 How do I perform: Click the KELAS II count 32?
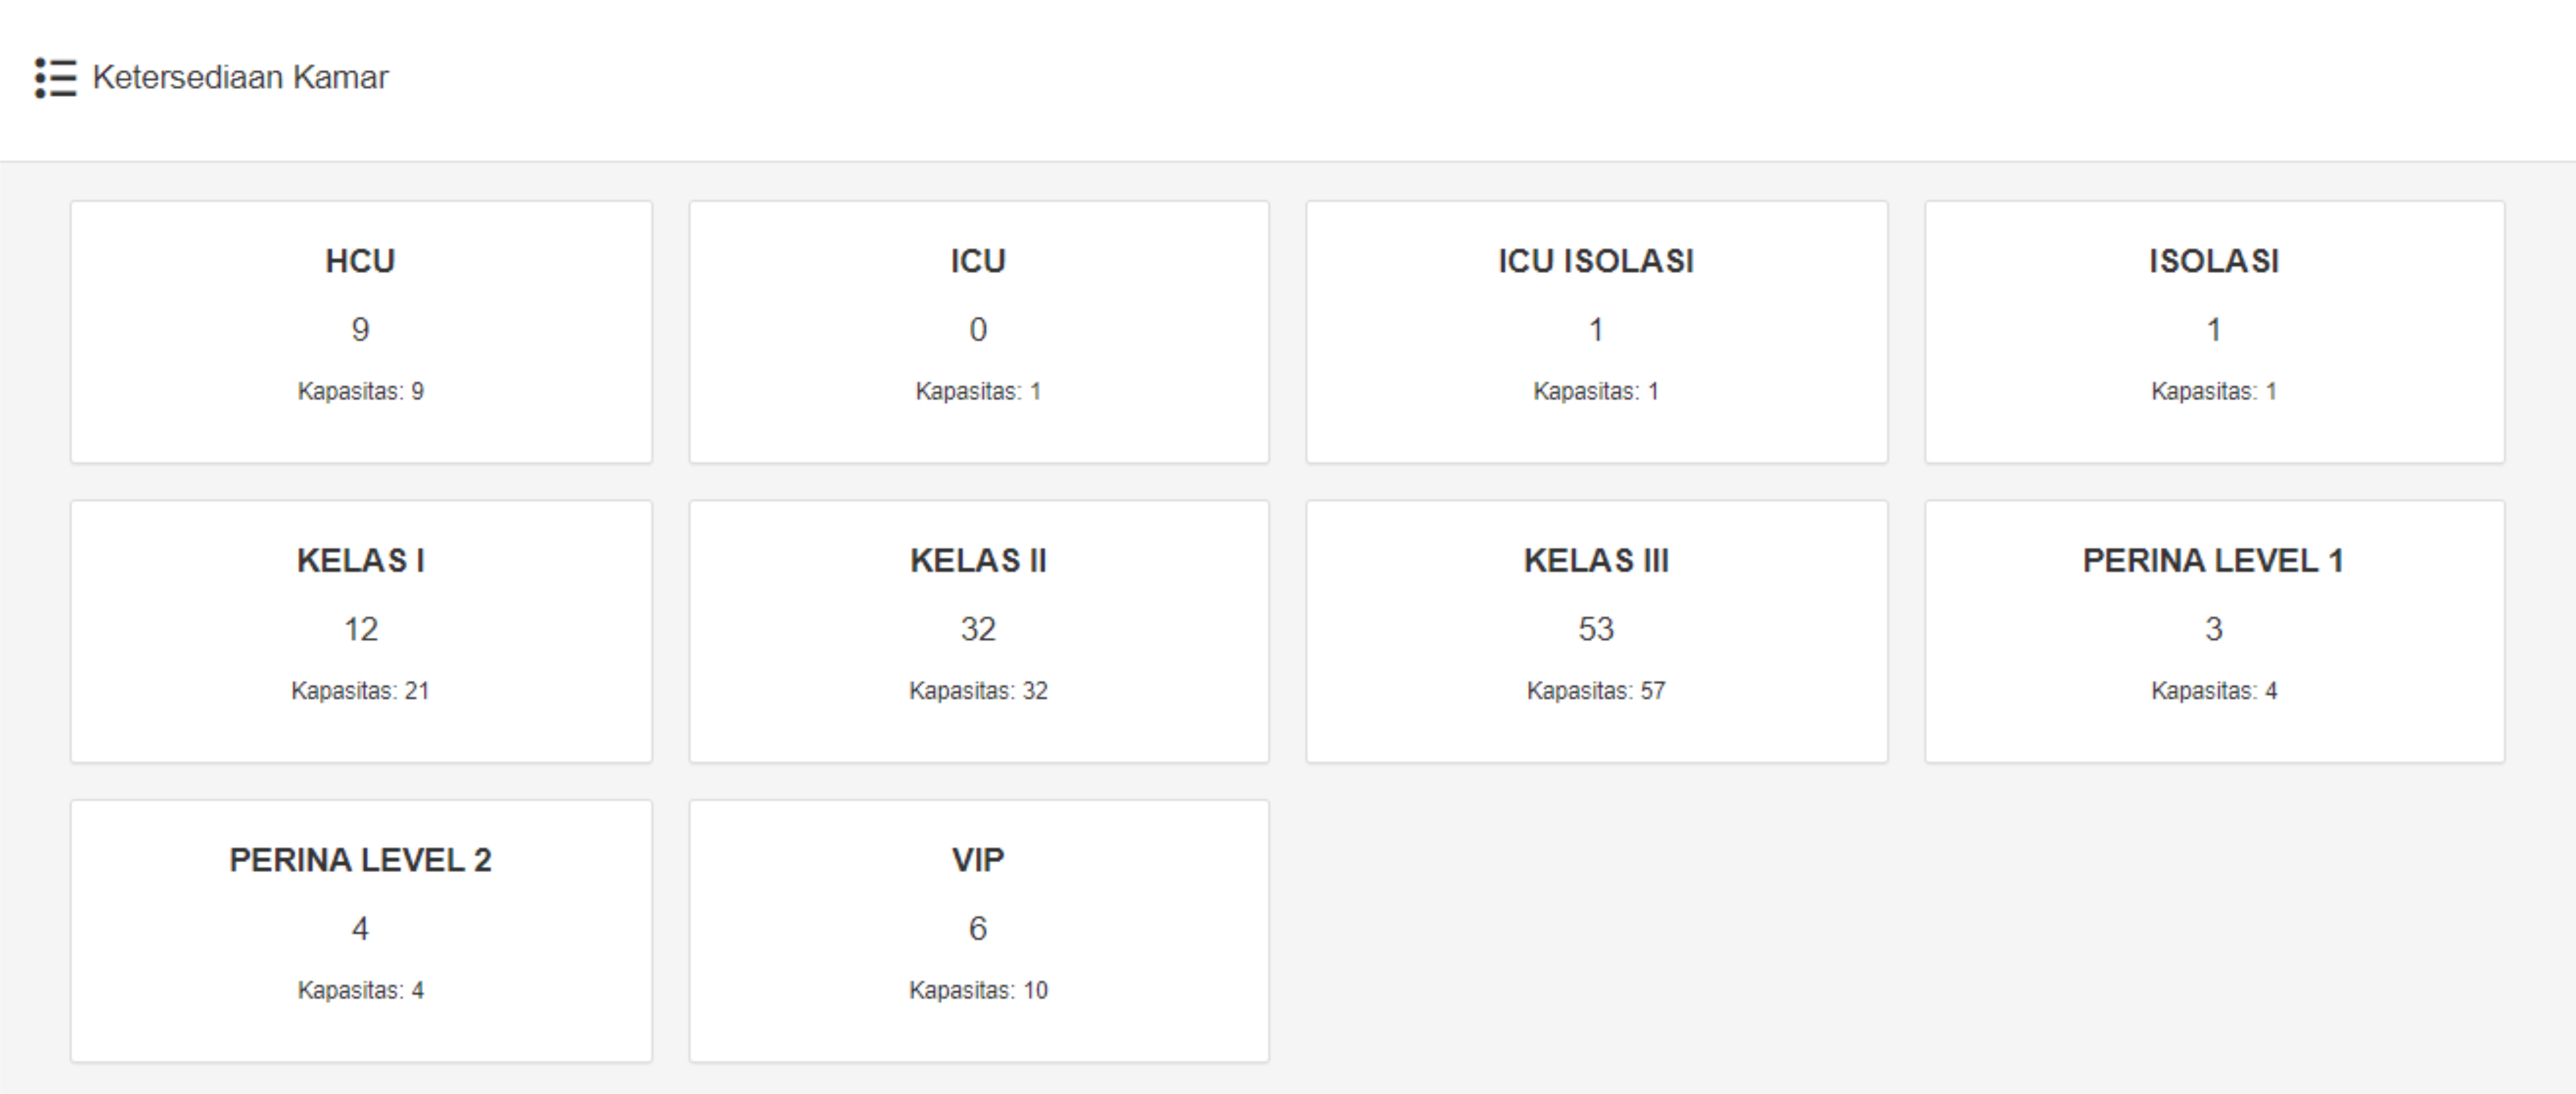(978, 629)
